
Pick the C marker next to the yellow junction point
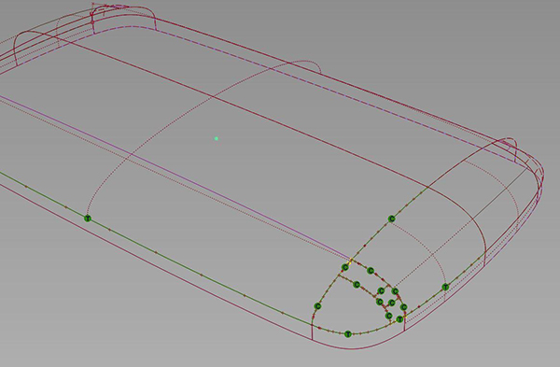tap(345, 267)
